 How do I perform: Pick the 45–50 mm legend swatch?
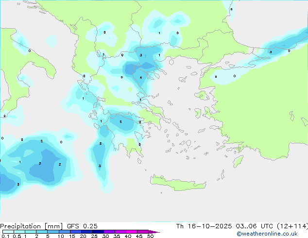click(143, 232)
